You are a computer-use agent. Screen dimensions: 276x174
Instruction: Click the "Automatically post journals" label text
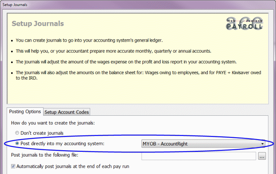(73, 166)
